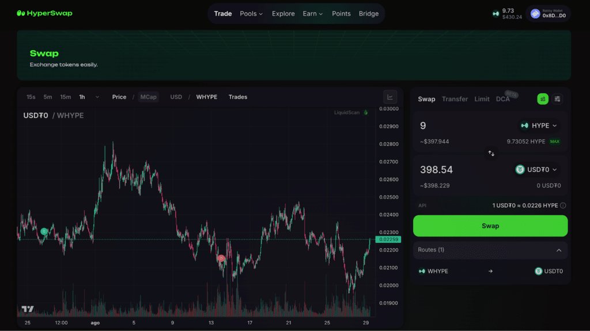Click the red trade marker on chart

tap(221, 258)
